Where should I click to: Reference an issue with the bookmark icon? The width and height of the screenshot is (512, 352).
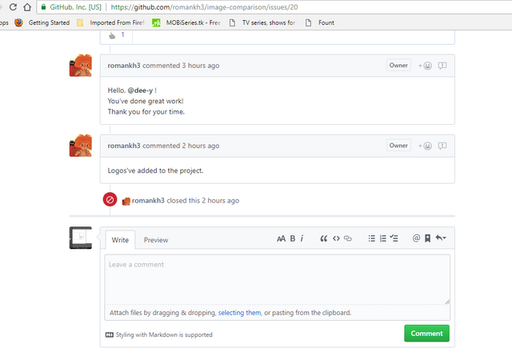(x=427, y=238)
